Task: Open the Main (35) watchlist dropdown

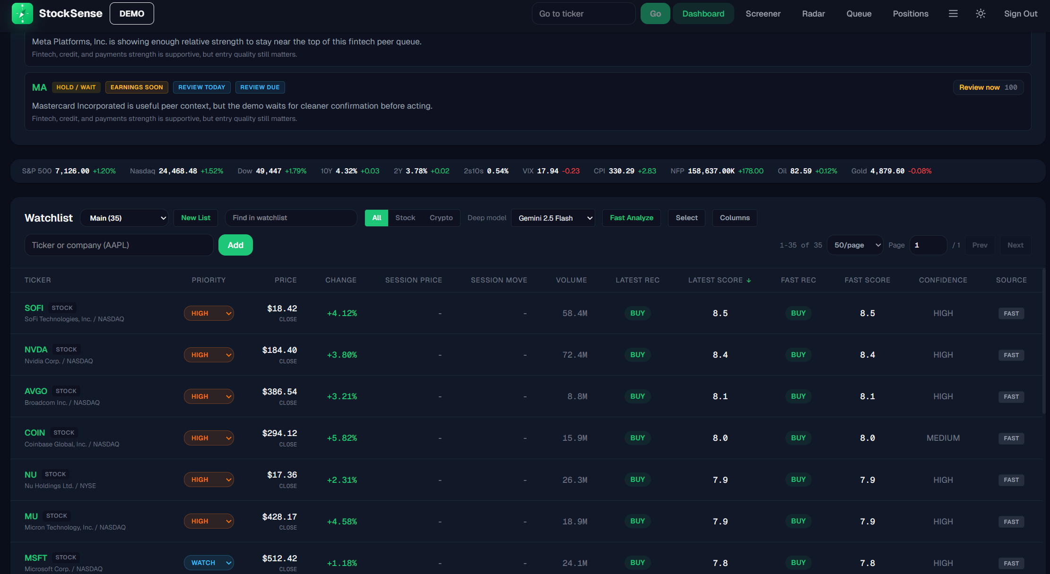Action: click(x=124, y=218)
